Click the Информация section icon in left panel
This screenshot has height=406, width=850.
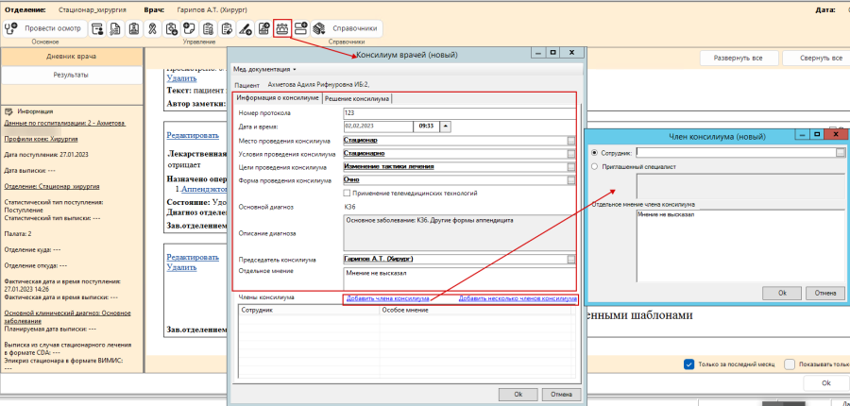pyautogui.click(x=8, y=111)
